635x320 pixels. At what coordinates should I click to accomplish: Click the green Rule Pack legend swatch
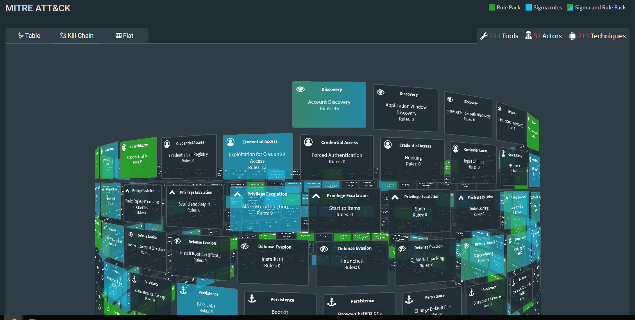tap(492, 7)
